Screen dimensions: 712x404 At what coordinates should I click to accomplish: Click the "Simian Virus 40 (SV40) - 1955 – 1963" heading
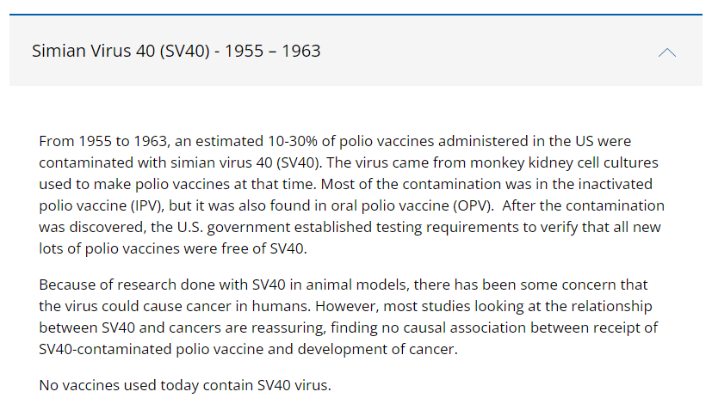[176, 52]
